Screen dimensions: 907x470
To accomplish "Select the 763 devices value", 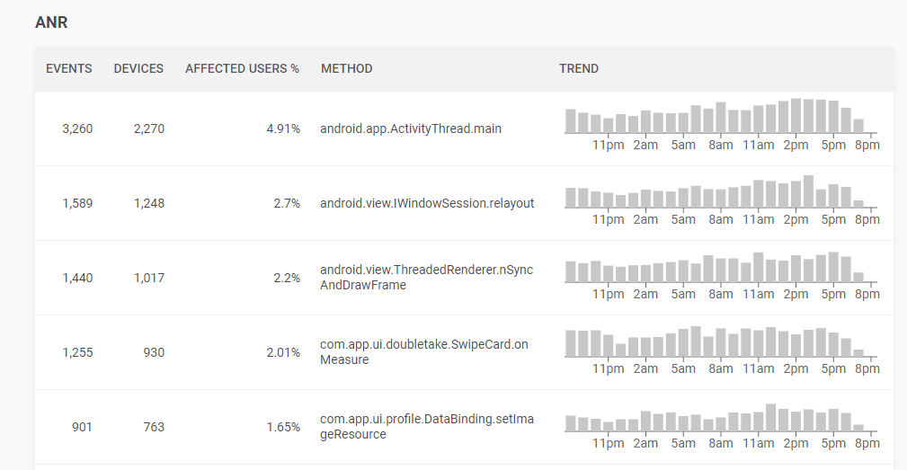I will (x=154, y=427).
